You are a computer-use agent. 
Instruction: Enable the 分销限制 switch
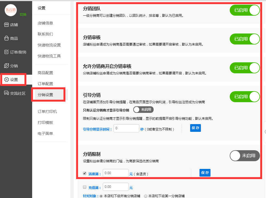coord(245,155)
